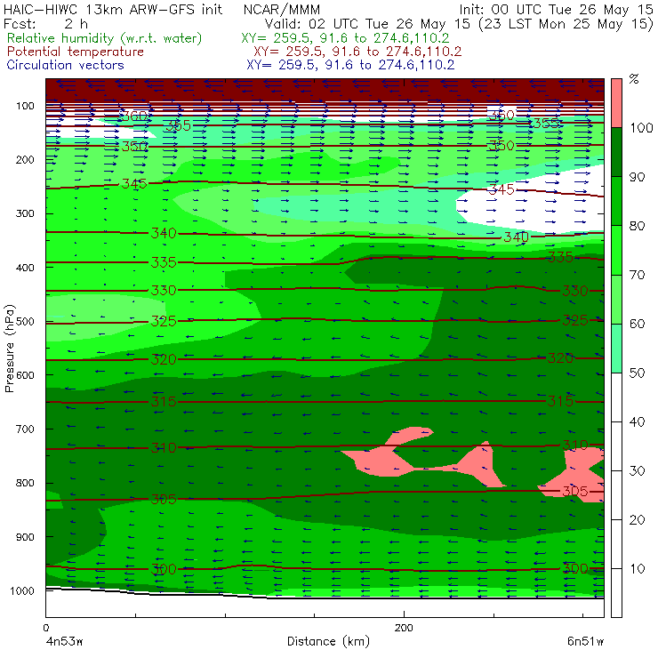Image resolution: width=658 pixels, height=658 pixels.
Task: Click the bright green 70–80% colorbar segment
Action: [x=616, y=250]
